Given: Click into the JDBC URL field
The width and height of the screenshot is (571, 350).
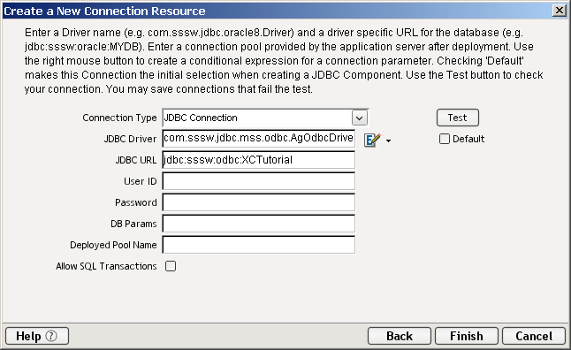Looking at the screenshot, I should coord(259,160).
